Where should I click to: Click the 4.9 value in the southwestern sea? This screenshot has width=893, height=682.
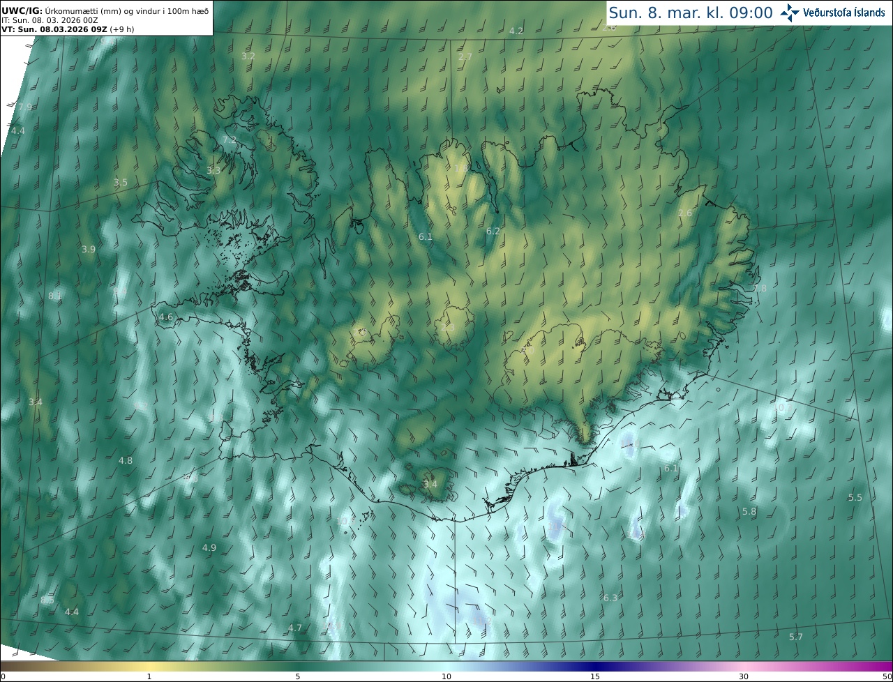(x=209, y=548)
